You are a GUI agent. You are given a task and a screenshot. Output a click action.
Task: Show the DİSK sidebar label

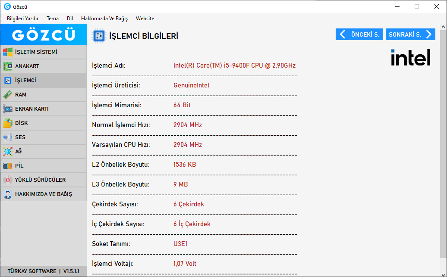coord(22,123)
